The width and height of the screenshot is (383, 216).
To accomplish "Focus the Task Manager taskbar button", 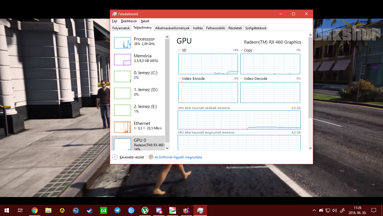I will 200,210.
